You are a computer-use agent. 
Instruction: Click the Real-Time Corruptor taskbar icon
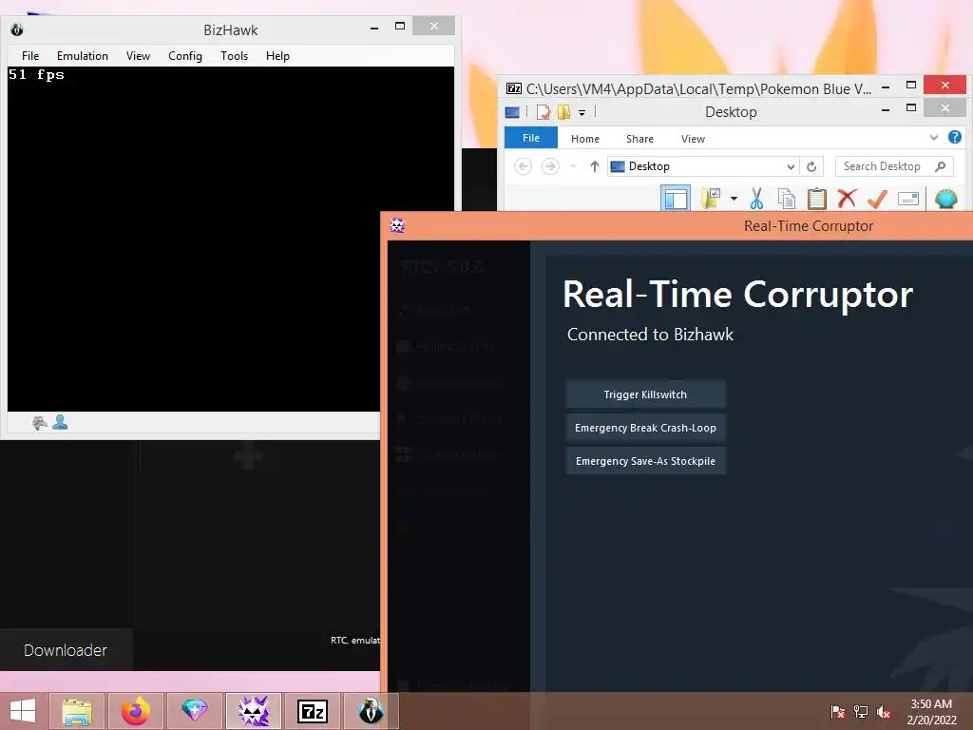(253, 711)
